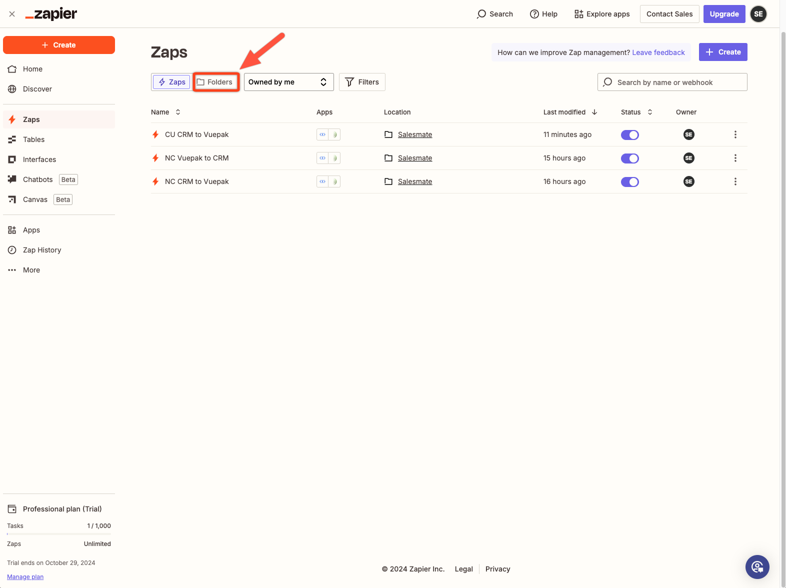Open Chatbots in the left sidebar
The image size is (786, 588).
37,179
